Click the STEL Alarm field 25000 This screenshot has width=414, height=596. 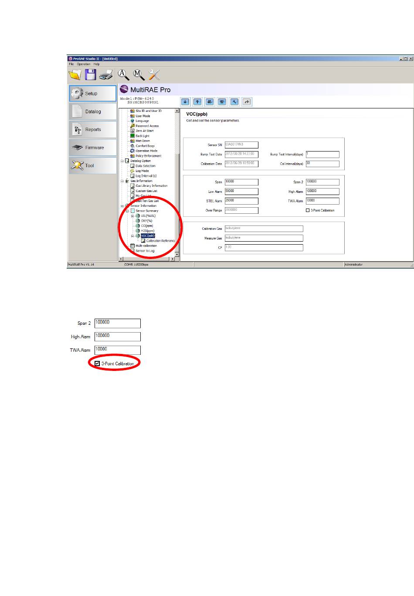click(241, 201)
